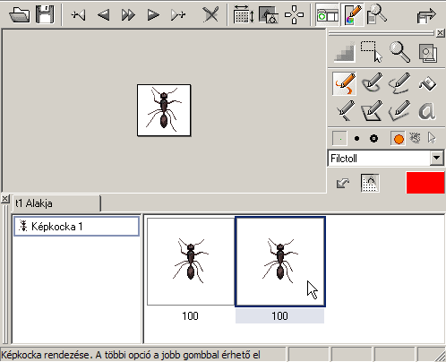Select the first ant frame thumbnail

point(191,262)
